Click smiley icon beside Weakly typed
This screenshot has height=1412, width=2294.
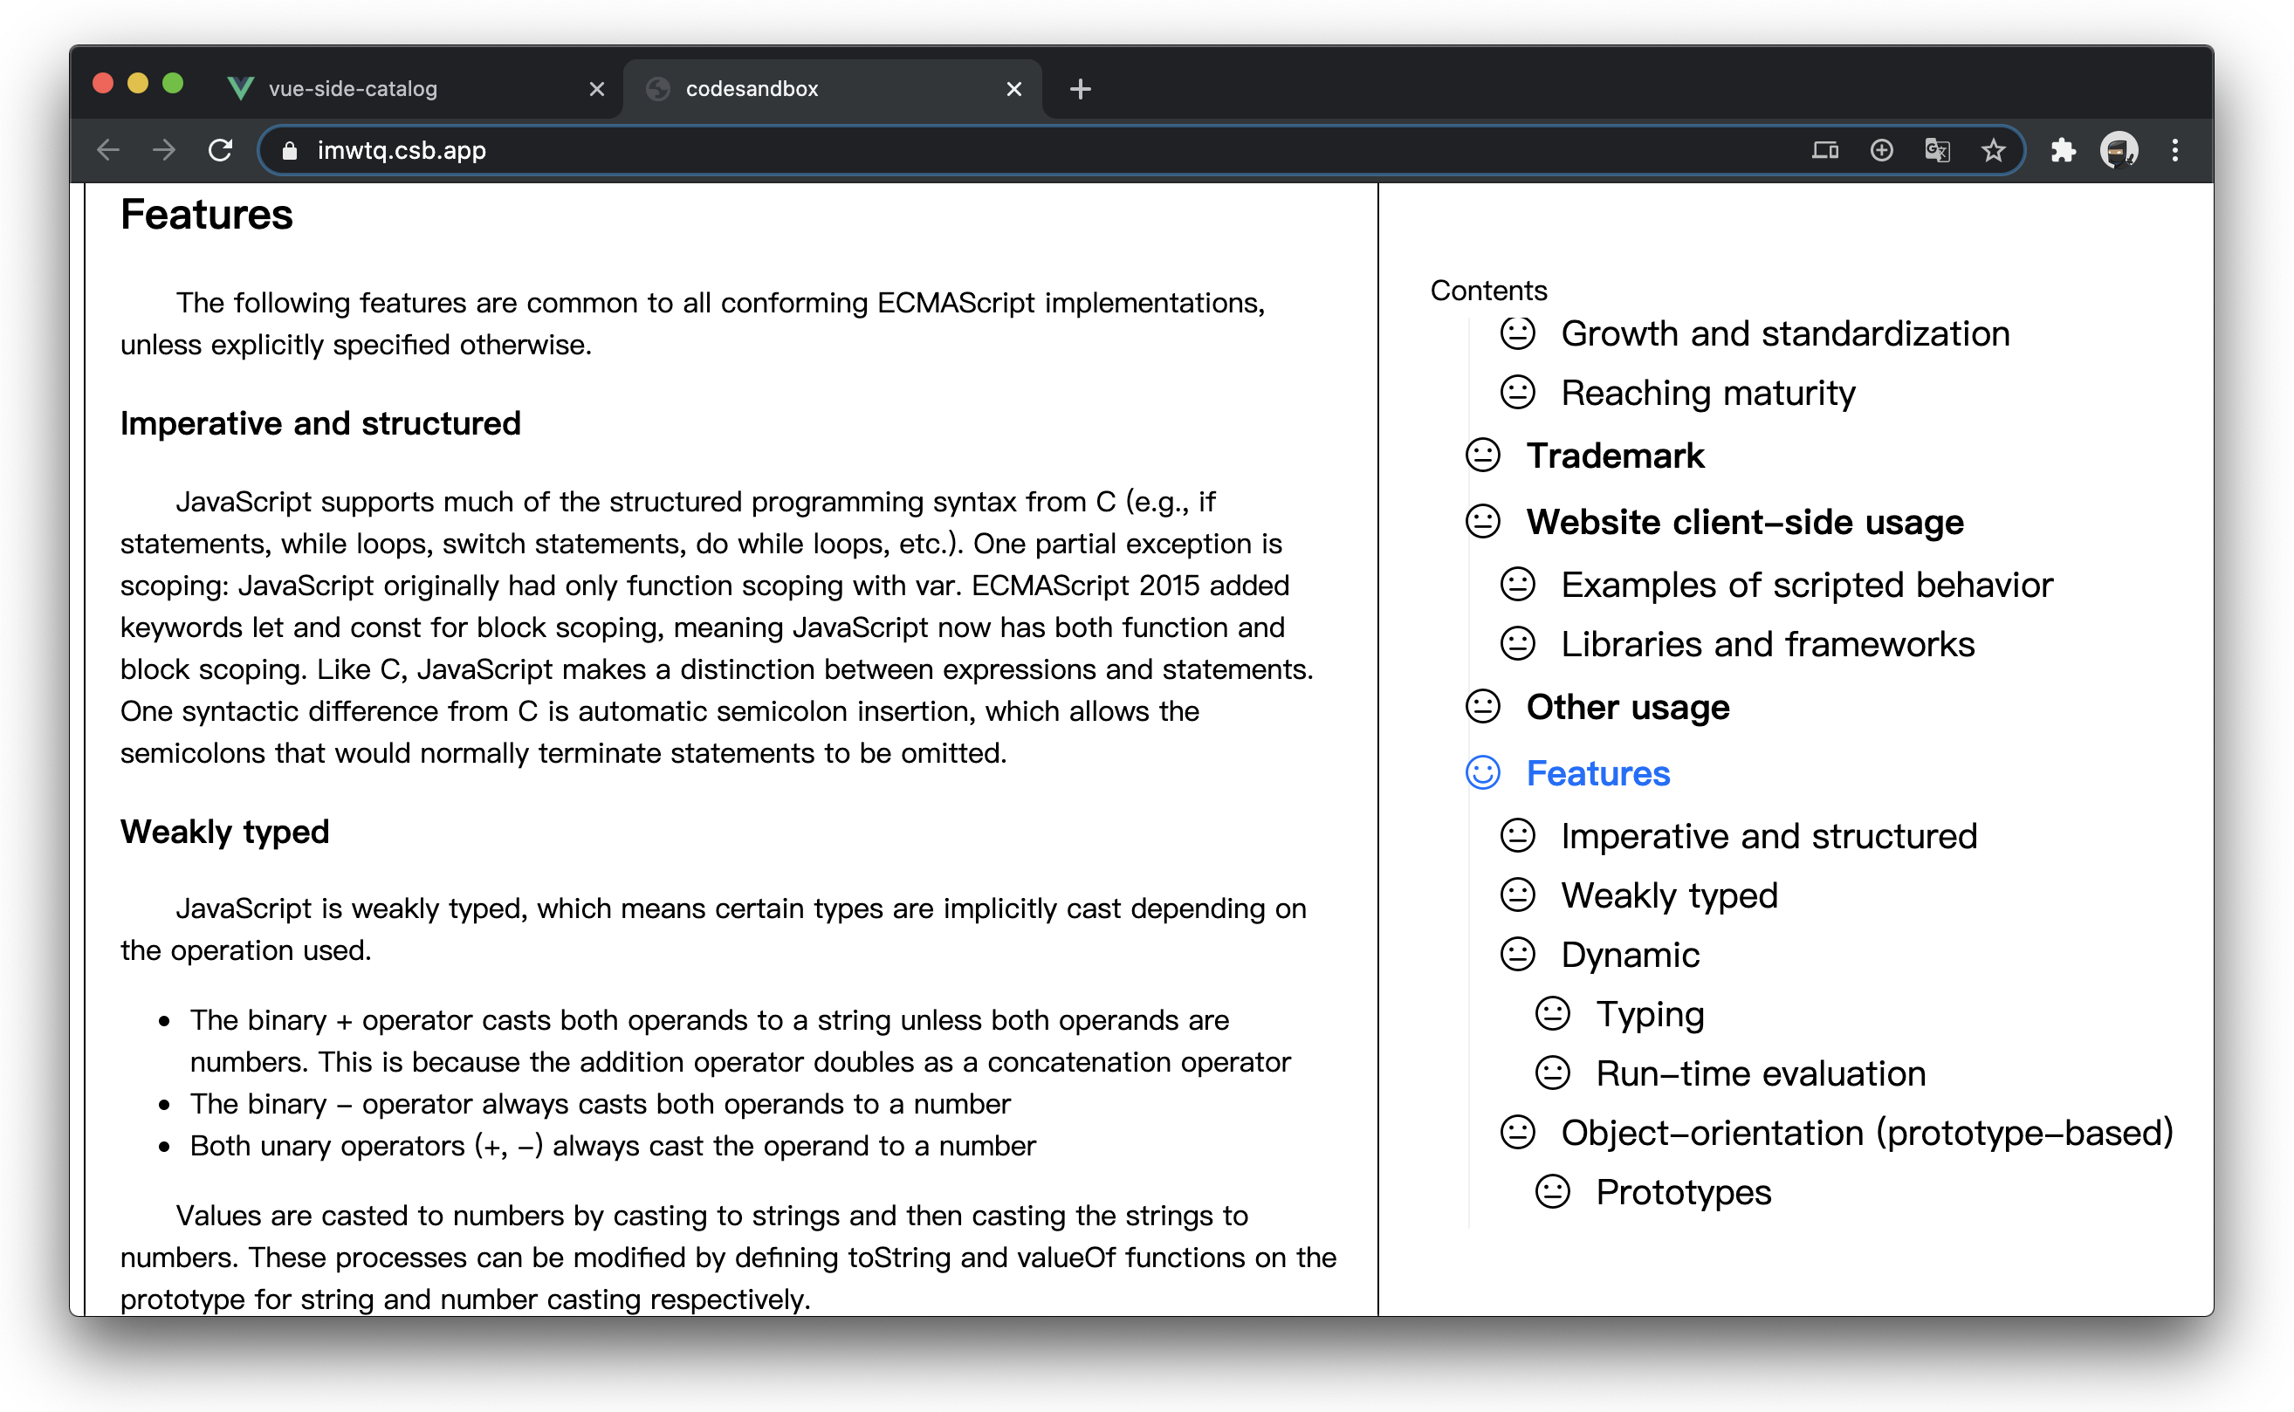(1518, 895)
